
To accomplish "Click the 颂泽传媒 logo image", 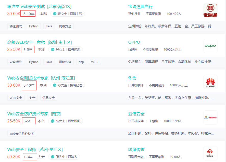I will coord(210,153).
